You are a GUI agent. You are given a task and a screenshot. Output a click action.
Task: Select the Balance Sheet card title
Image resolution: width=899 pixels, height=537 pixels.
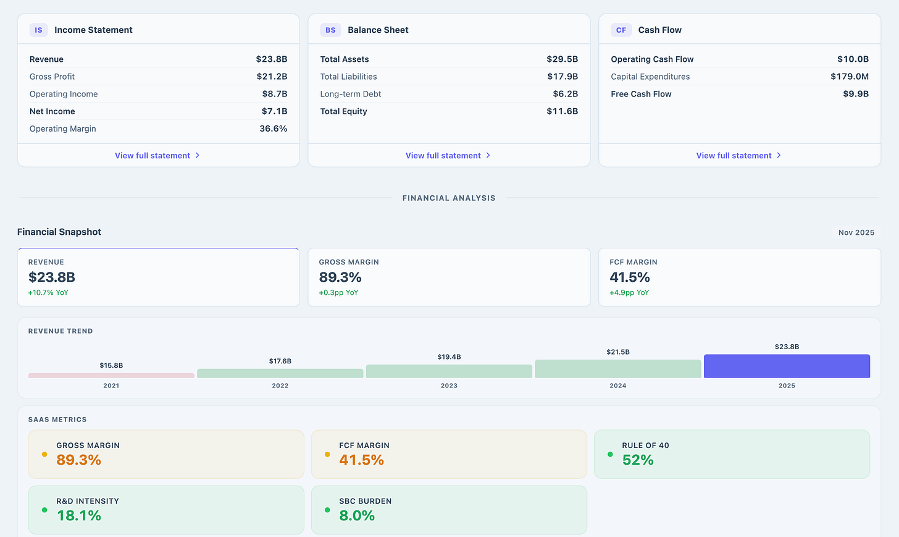(x=378, y=30)
